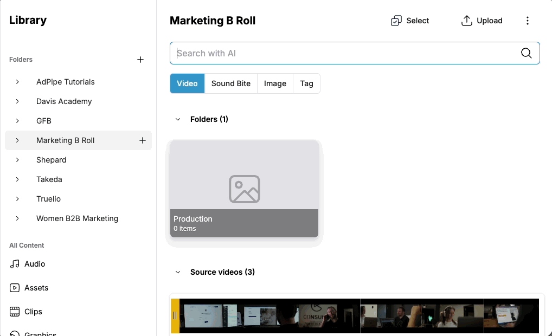
Task: Click the plus icon beside Folders header
Action: click(x=140, y=60)
